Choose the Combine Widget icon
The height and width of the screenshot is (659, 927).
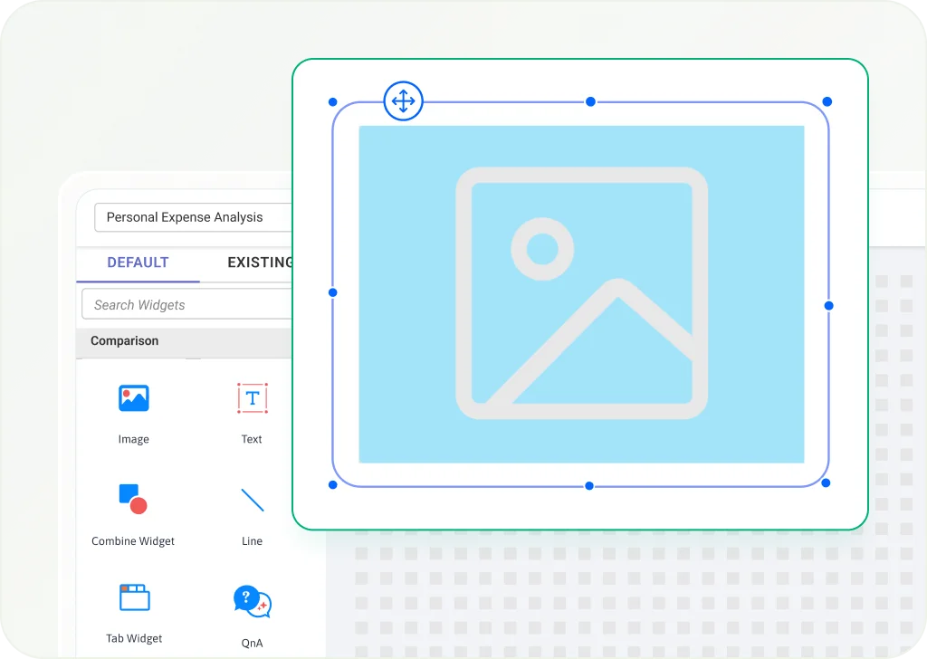coord(133,499)
